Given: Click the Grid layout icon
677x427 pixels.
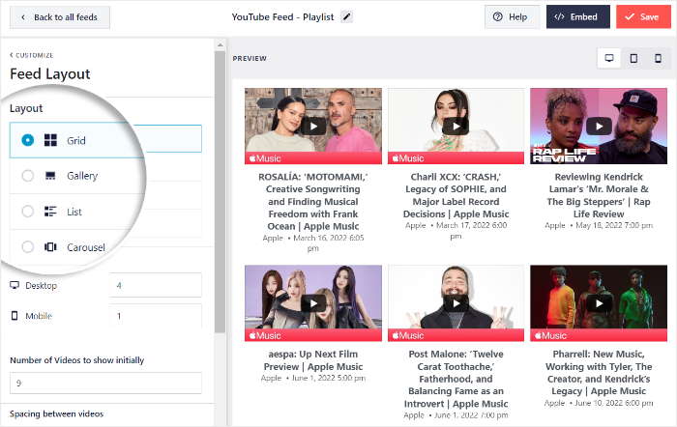Looking at the screenshot, I should coord(50,140).
